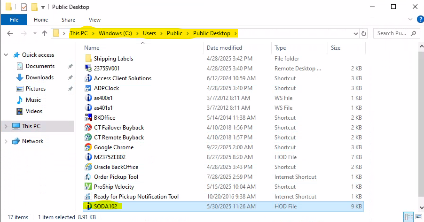Select the ADPClock shortcut icon
This screenshot has height=222, width=424.
[88, 88]
